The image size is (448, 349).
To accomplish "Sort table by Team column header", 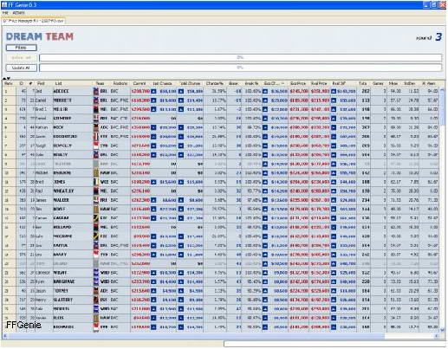I will pos(100,83).
